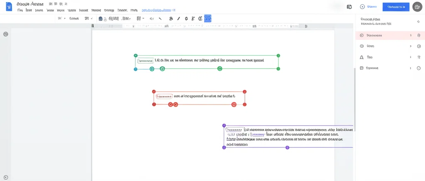Click the blue document logo icon
Image resolution: width=425 pixels, height=181 pixels.
pos(9,7)
